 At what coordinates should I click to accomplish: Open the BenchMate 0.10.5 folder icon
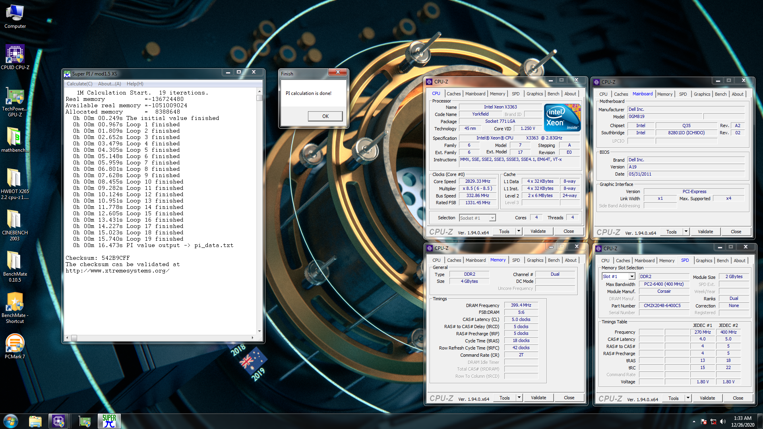pyautogui.click(x=15, y=267)
